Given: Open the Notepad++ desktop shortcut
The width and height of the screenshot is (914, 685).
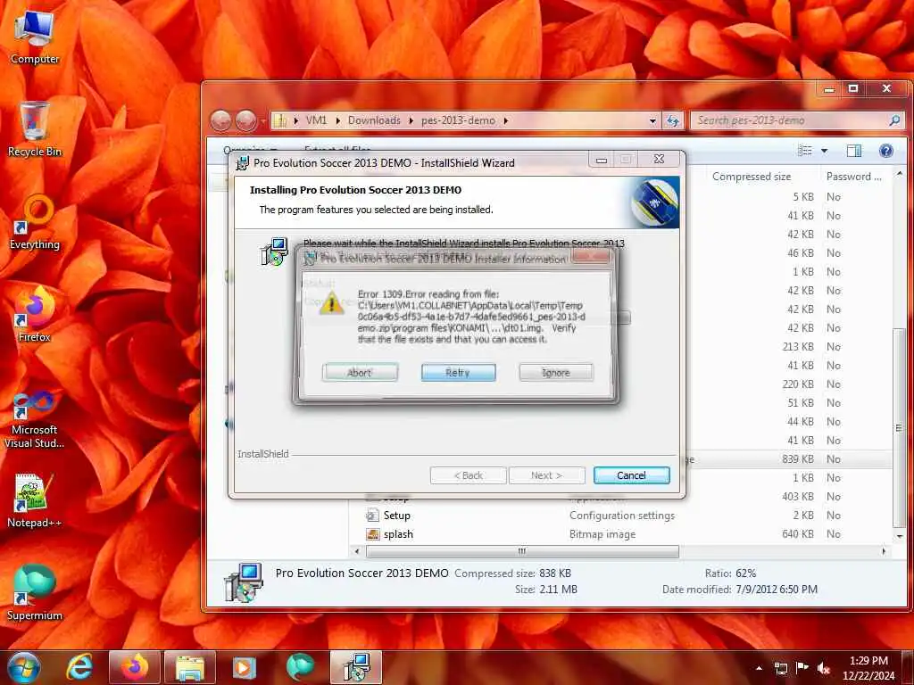Looking at the screenshot, I should 35,501.
